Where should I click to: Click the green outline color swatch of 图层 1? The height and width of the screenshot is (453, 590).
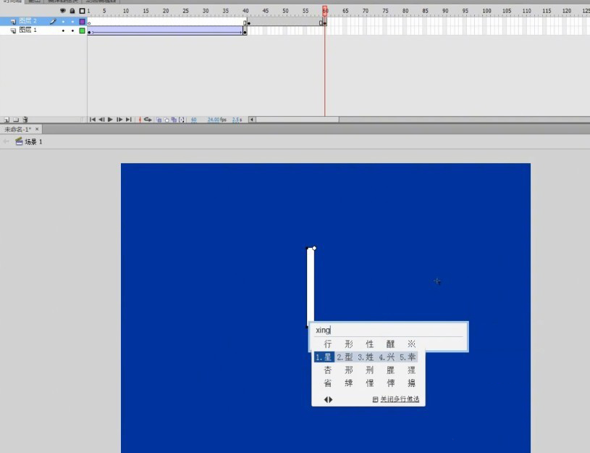click(x=82, y=30)
